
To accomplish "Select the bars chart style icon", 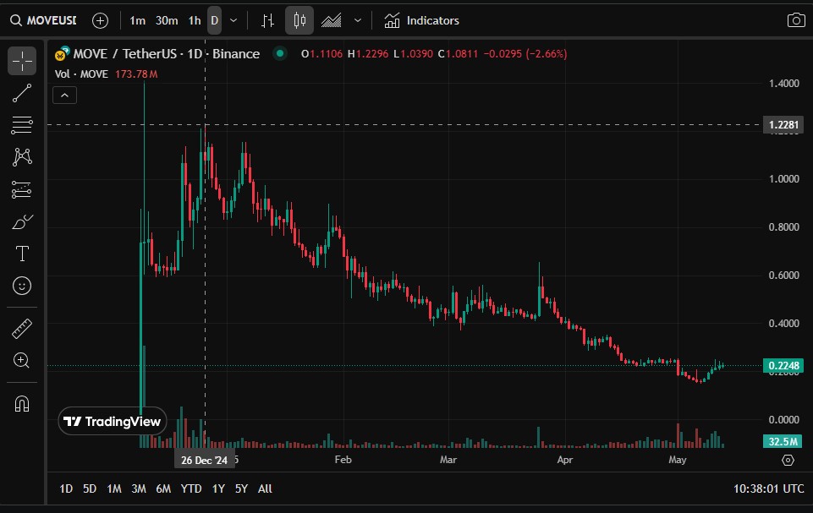I will 267,21.
